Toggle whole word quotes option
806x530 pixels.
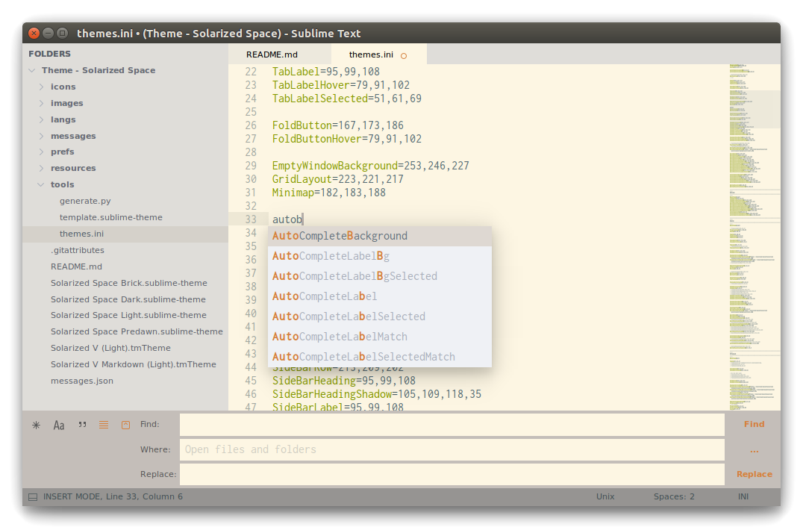tap(82, 425)
